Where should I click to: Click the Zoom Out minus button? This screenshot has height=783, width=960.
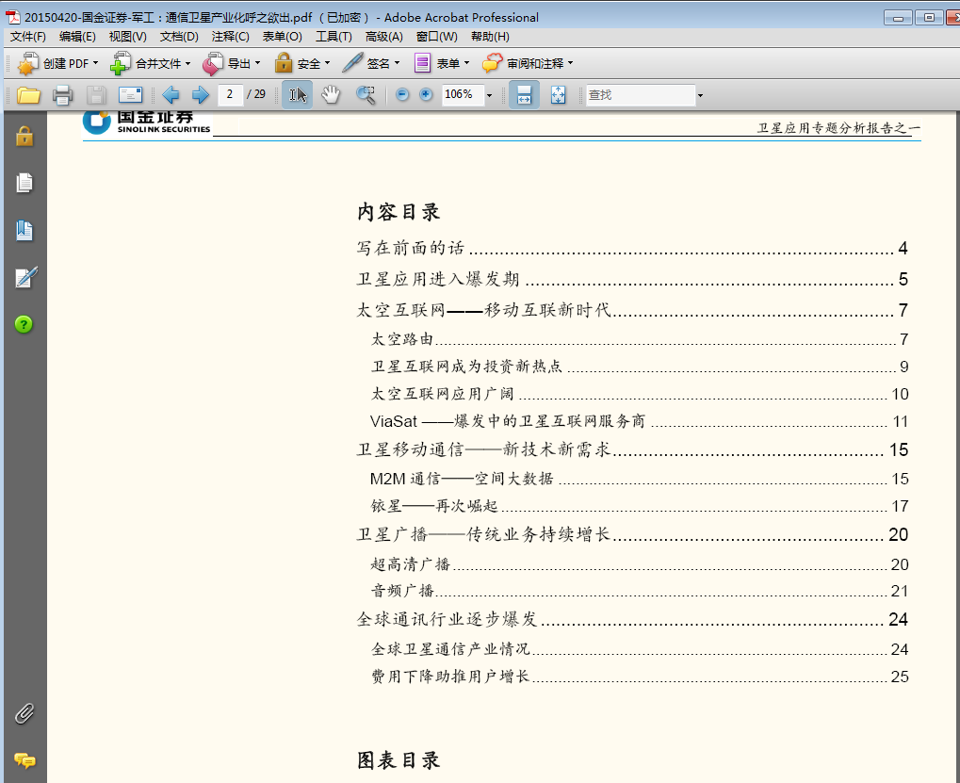pyautogui.click(x=402, y=94)
